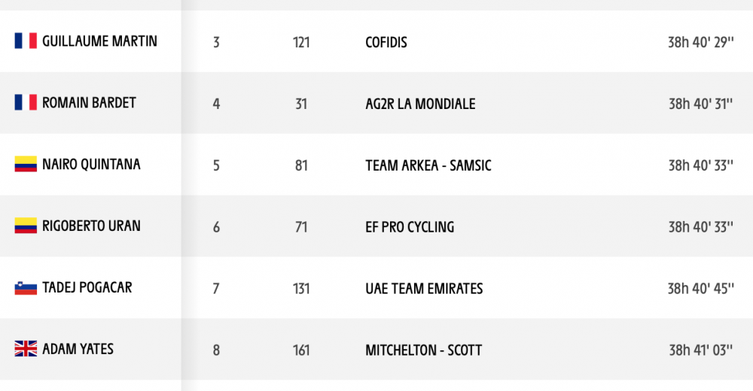Open rider Guillaume Martin's profile
This screenshot has height=391, width=753.
pos(99,41)
